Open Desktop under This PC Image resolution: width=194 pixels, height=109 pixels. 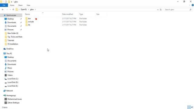click(x=11, y=57)
